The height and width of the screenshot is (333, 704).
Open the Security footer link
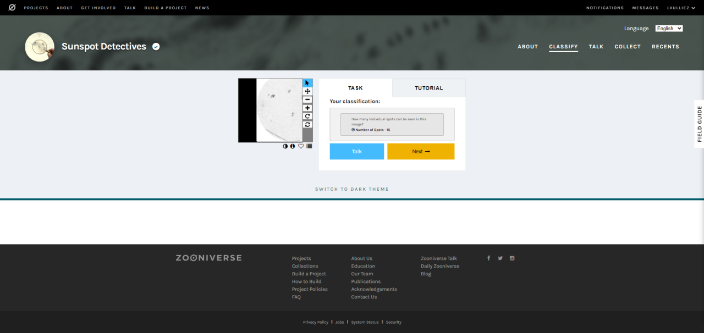click(x=394, y=322)
